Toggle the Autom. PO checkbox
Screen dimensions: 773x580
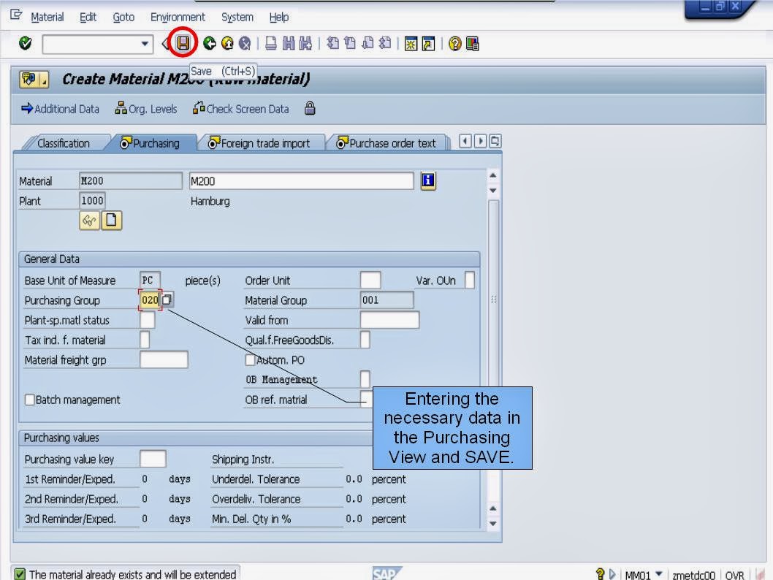coord(250,359)
